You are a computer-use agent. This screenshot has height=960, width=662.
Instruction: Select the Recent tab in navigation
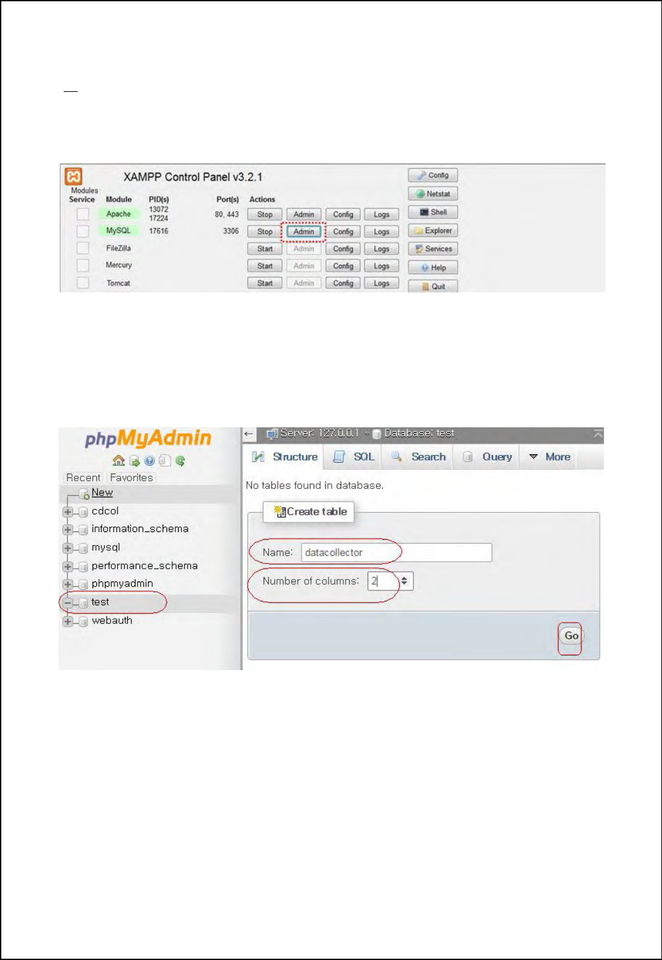click(x=83, y=478)
